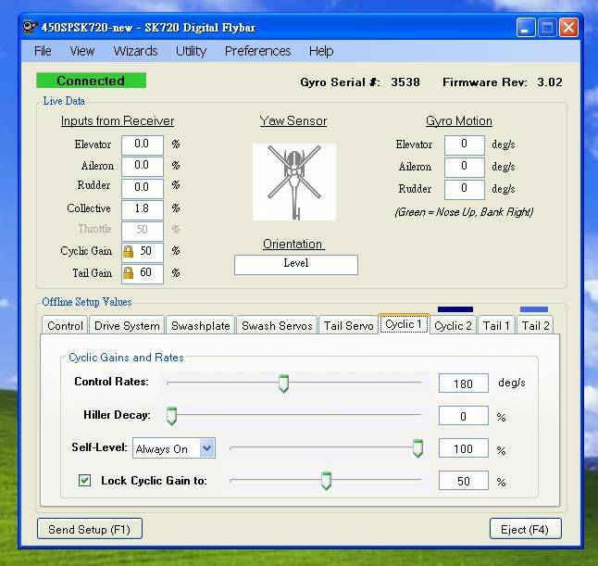This screenshot has height=566, width=598.
Task: Click the Yaw Sensor heading
Action: 293,121
